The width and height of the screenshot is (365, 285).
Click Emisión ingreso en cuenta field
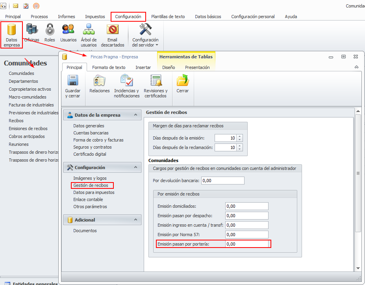247,225
